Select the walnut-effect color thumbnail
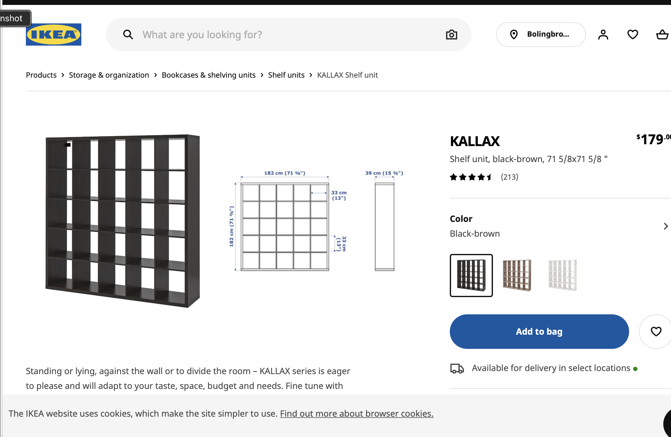Screen dimensions: 671x437 [x=517, y=276]
